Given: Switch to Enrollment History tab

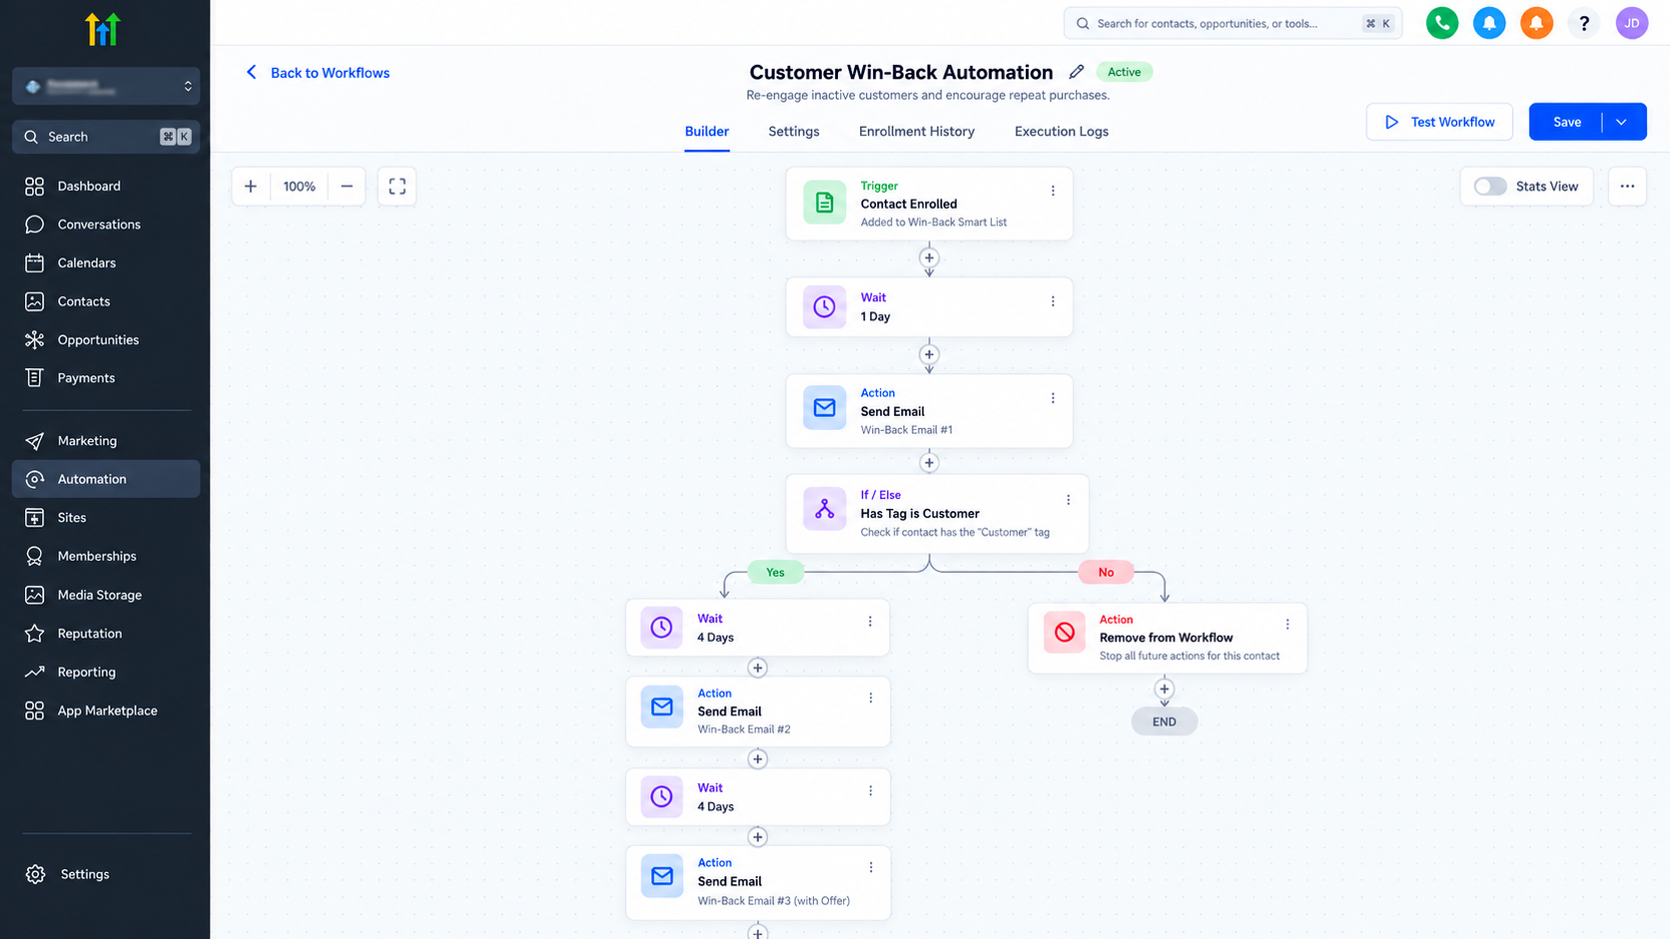Looking at the screenshot, I should point(917,132).
